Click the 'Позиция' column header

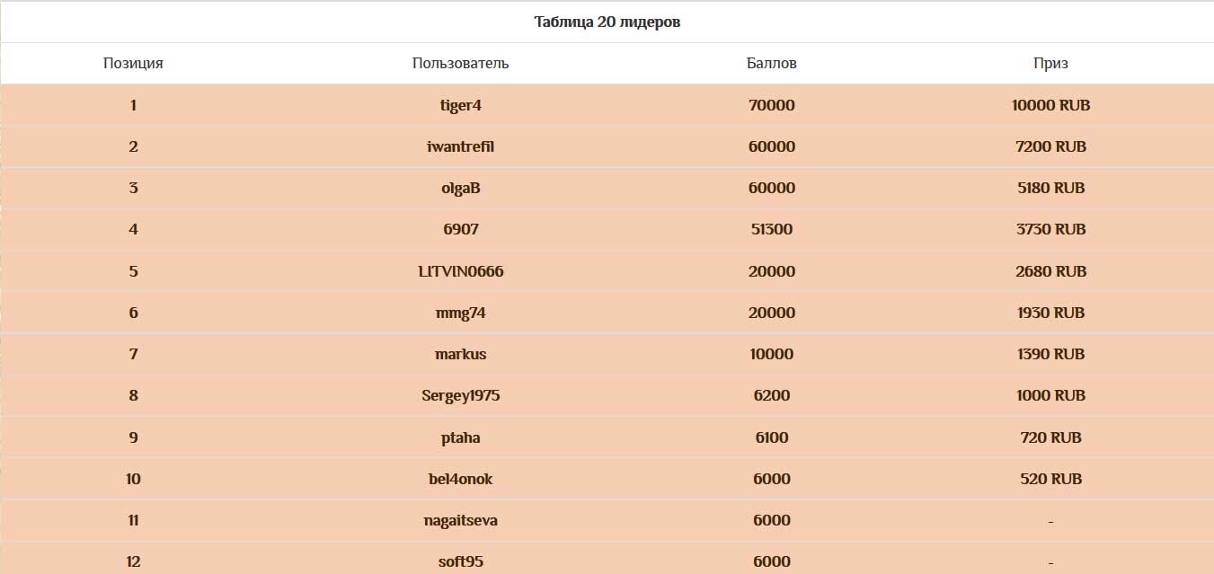click(x=133, y=63)
